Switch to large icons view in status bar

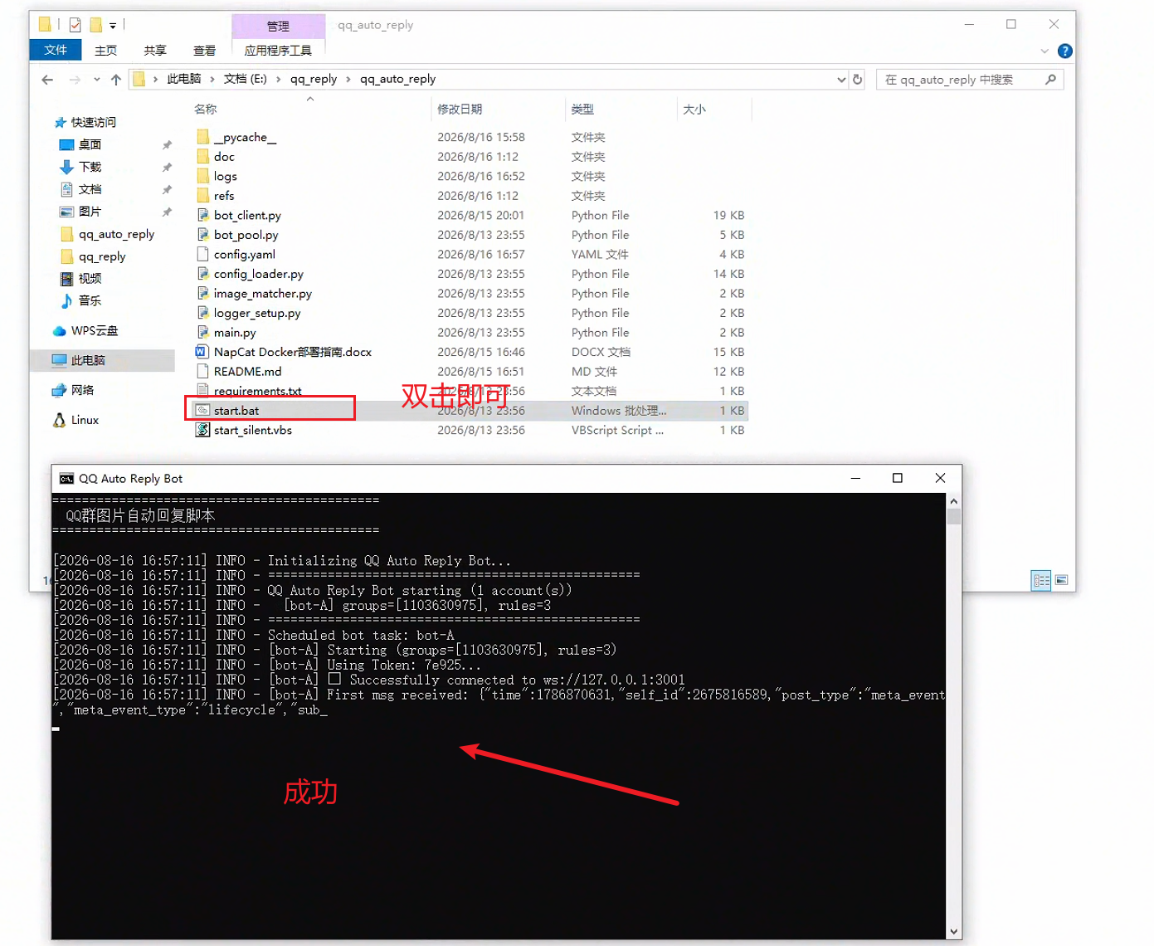(1061, 580)
